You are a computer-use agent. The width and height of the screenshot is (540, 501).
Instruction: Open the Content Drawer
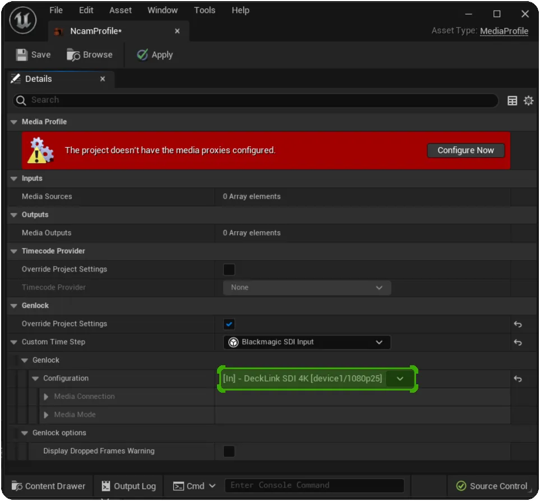coord(49,486)
